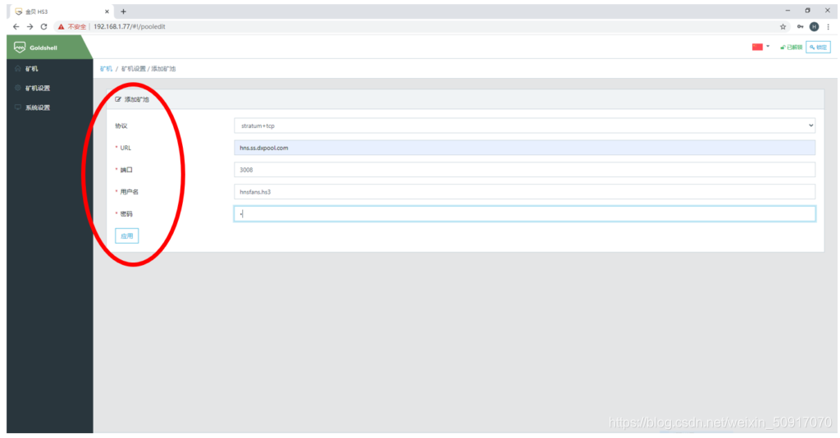Reload the page with refresh icon

44,26
